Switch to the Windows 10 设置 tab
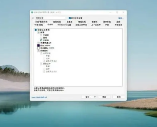This screenshot has width=157, height=127. pos(64,25)
